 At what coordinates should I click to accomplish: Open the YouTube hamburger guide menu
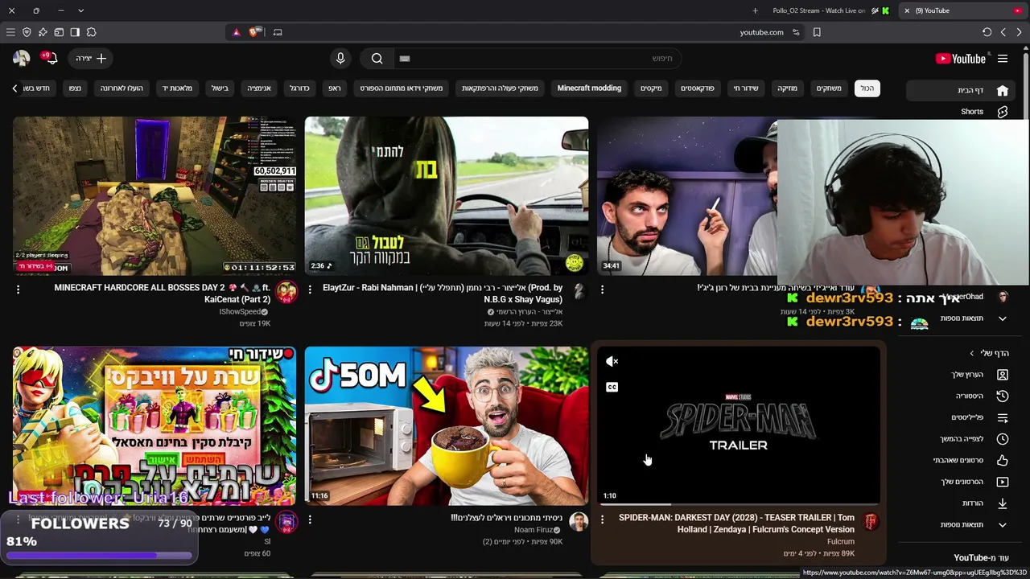pyautogui.click(x=1003, y=59)
